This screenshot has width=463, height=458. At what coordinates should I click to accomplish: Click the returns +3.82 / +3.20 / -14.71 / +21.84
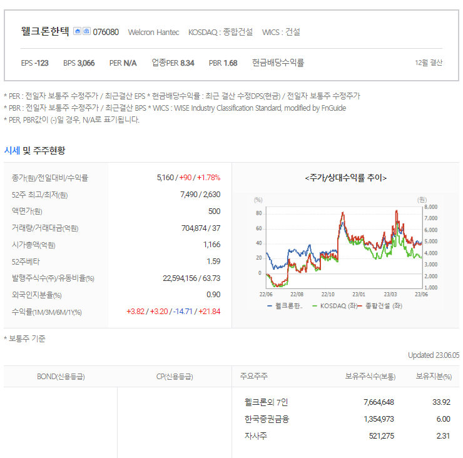point(173,311)
